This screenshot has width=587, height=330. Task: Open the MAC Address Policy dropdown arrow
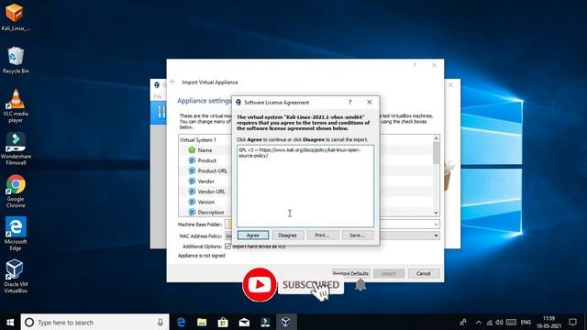(437, 236)
